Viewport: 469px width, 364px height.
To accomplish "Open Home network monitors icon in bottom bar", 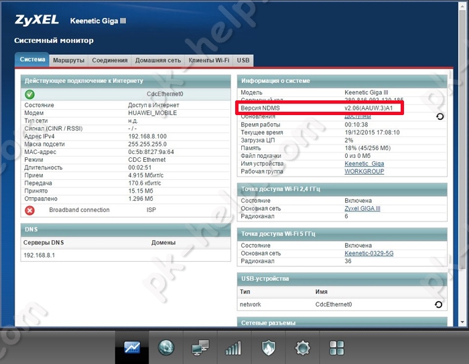I will (x=200, y=348).
